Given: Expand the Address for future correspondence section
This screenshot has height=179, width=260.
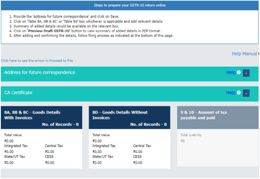Looking at the screenshot, I should point(246,73).
